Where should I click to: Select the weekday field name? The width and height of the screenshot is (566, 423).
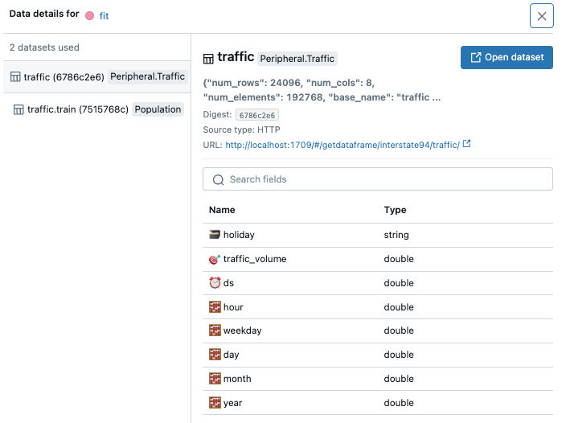tap(242, 331)
